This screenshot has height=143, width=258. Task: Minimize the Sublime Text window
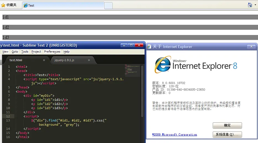click(124, 45)
